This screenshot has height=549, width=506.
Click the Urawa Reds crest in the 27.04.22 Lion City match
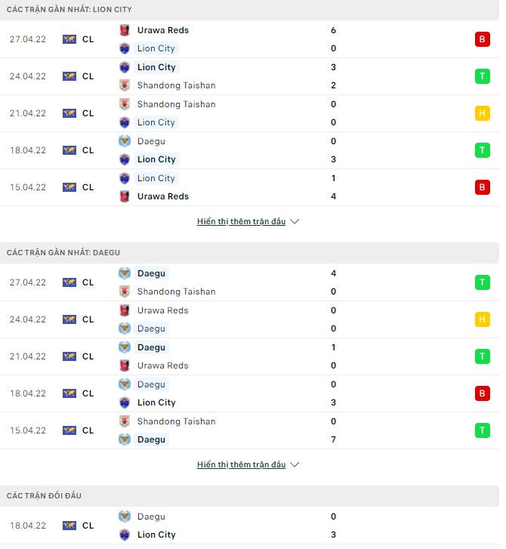[x=125, y=30]
